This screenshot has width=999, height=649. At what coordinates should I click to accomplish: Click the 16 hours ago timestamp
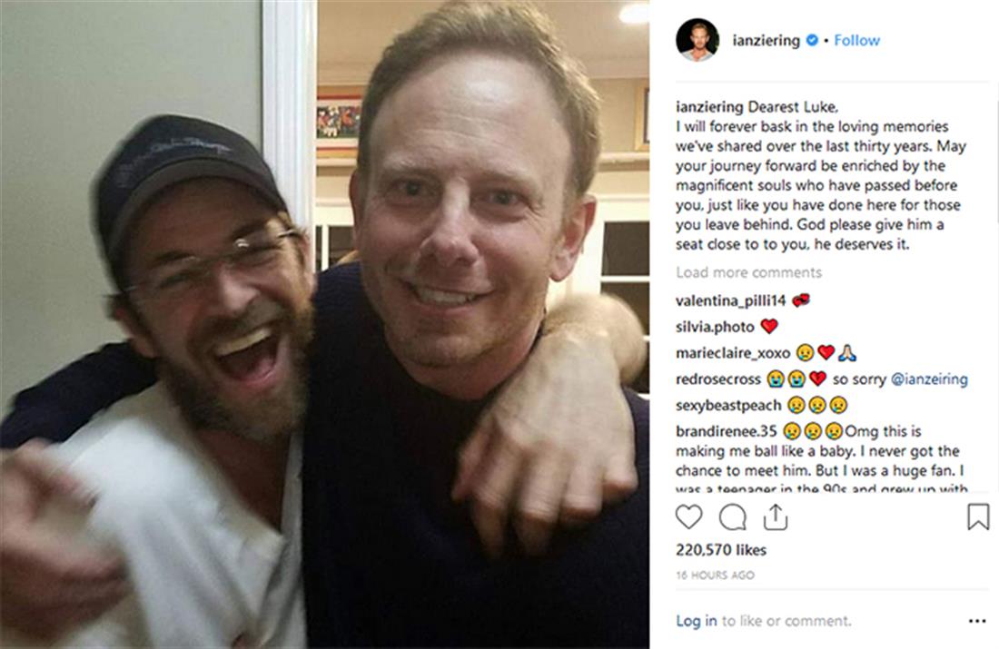pyautogui.click(x=715, y=575)
